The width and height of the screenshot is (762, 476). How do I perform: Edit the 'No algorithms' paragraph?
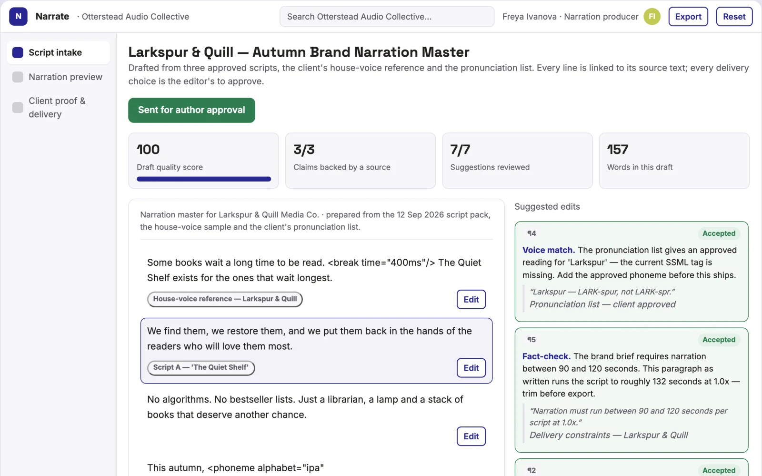click(x=471, y=436)
